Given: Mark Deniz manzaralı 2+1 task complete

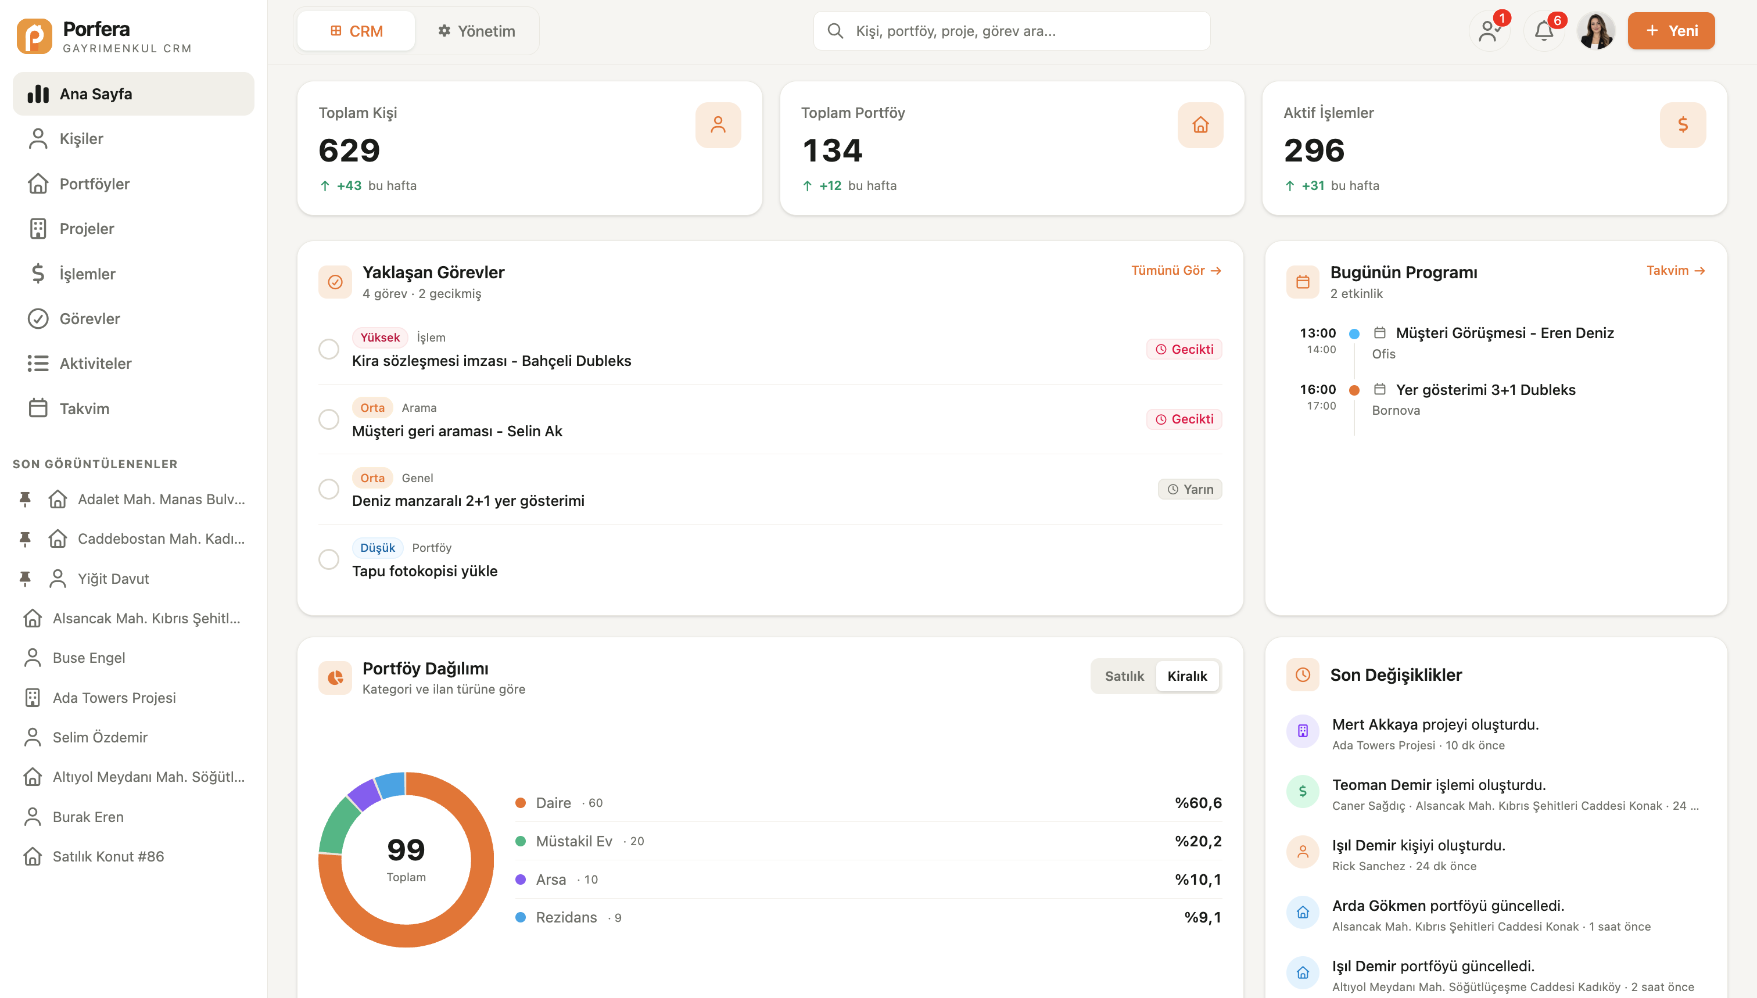Looking at the screenshot, I should coord(329,489).
